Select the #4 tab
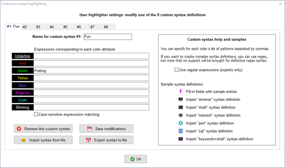285x168 pixels. pyautogui.click(x=55, y=27)
